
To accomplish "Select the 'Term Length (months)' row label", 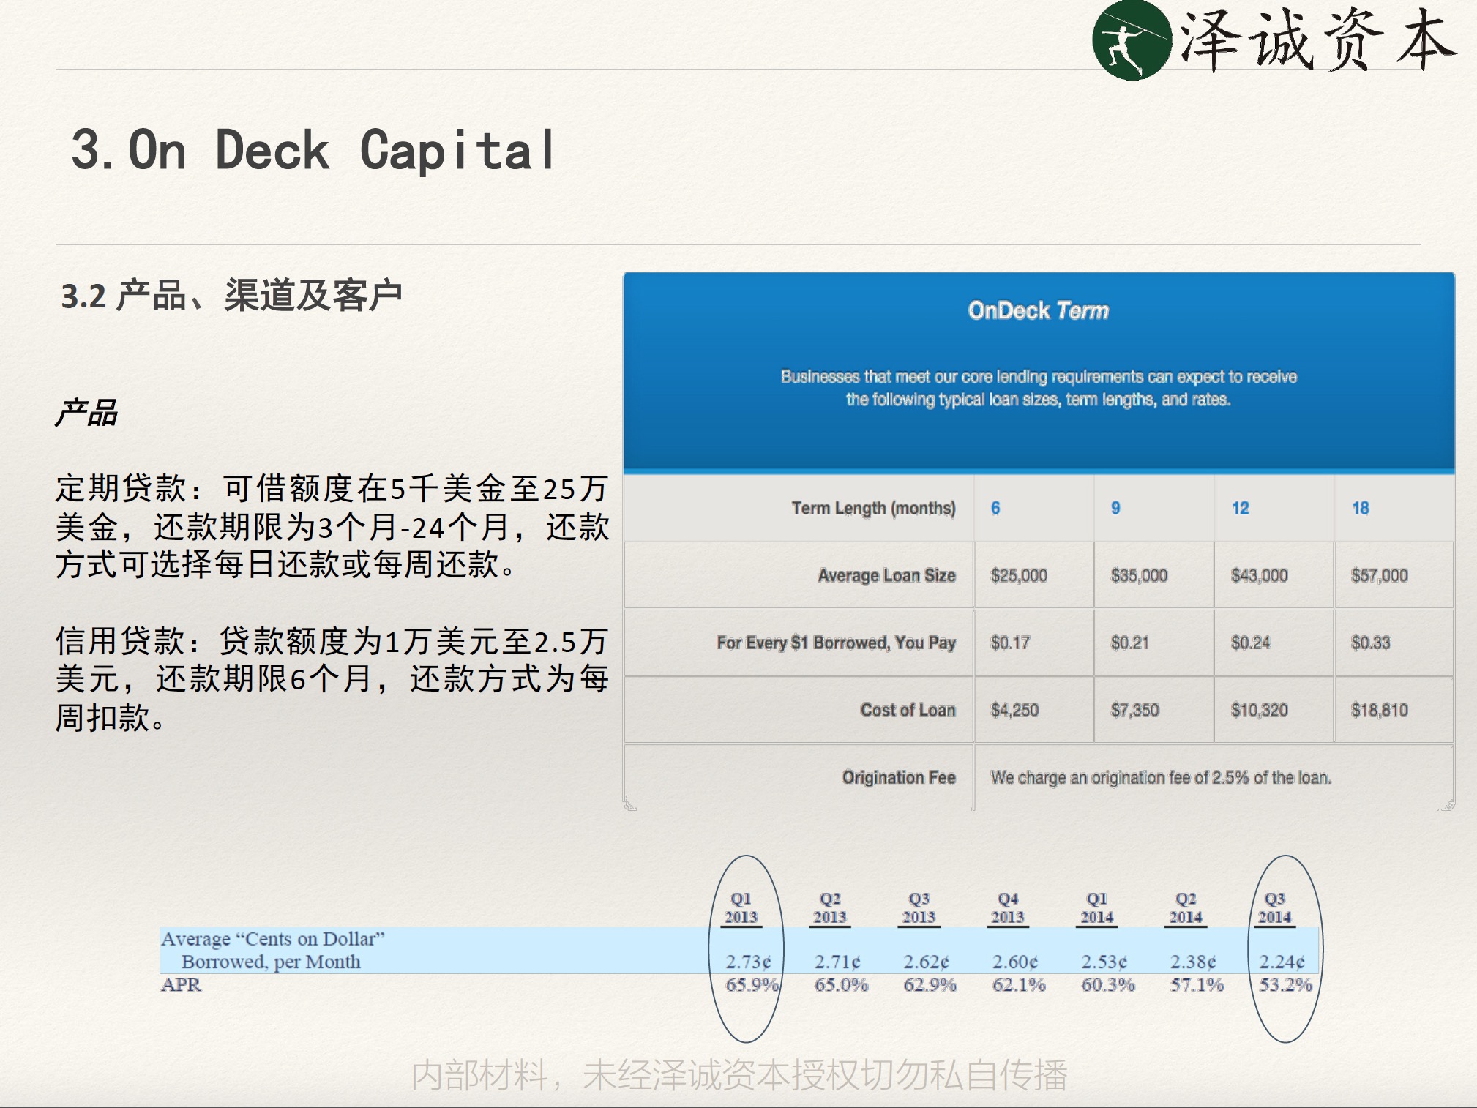I will [x=873, y=508].
